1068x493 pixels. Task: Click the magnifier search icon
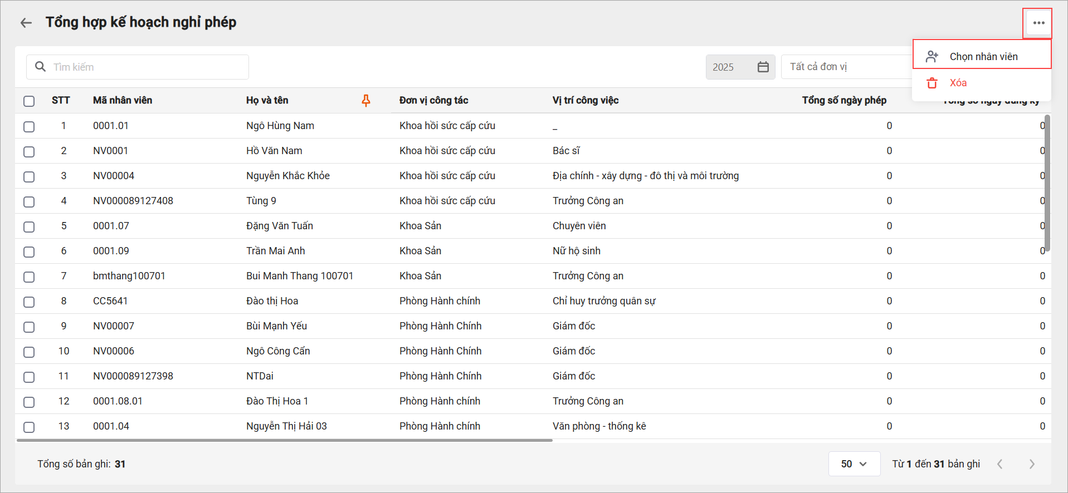point(40,67)
